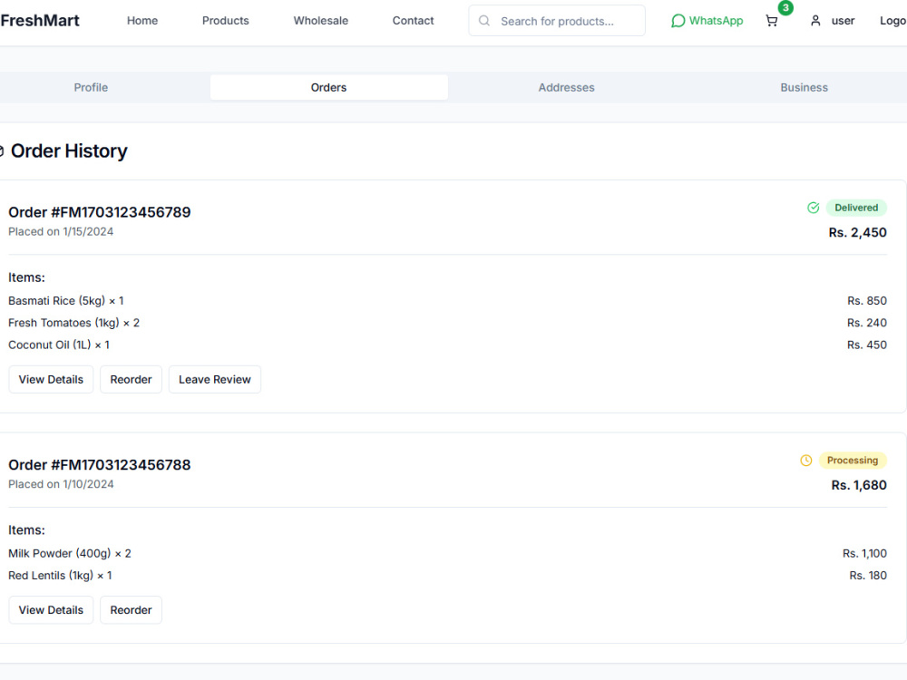Screen dimensions: 907x680
Task: Open the Products menu item
Action: pyautogui.click(x=226, y=21)
